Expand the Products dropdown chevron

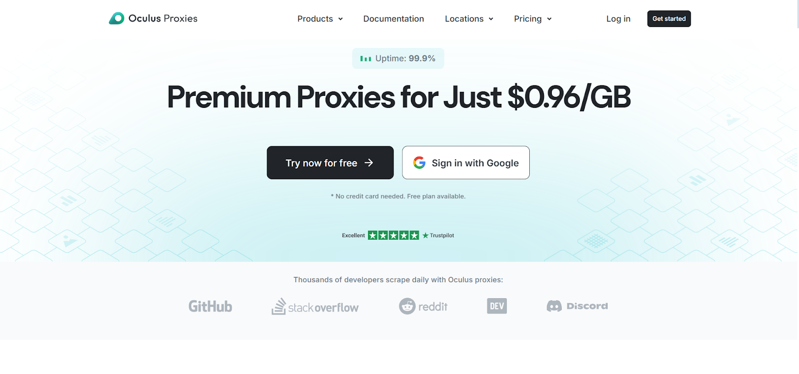[x=341, y=19]
